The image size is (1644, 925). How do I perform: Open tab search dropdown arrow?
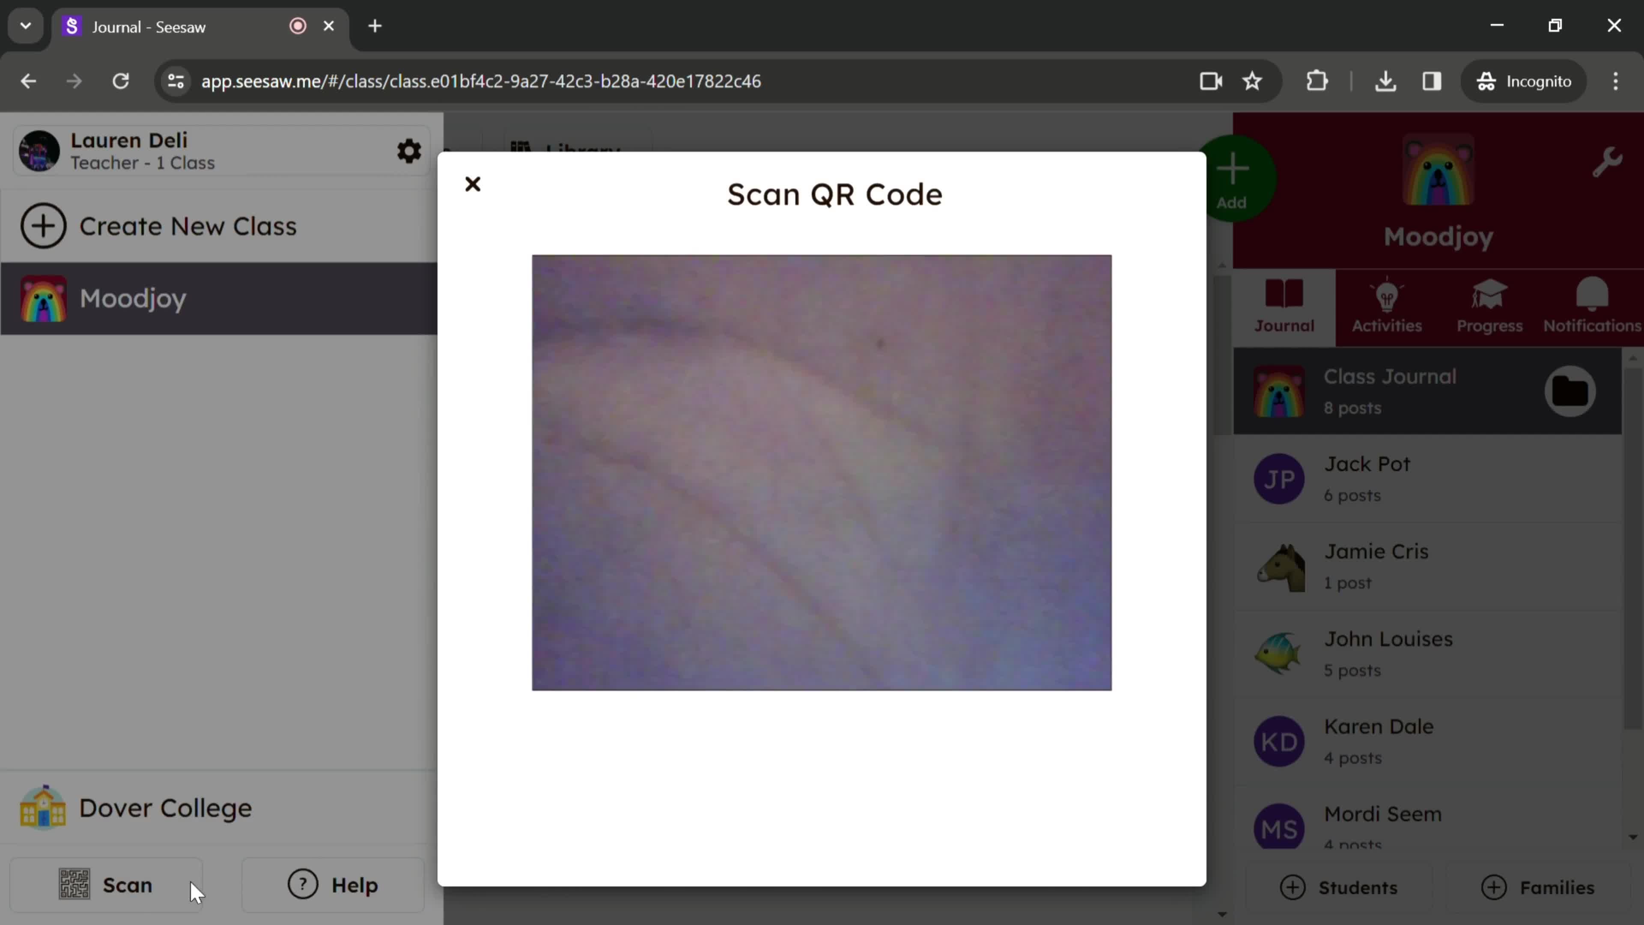(x=26, y=26)
